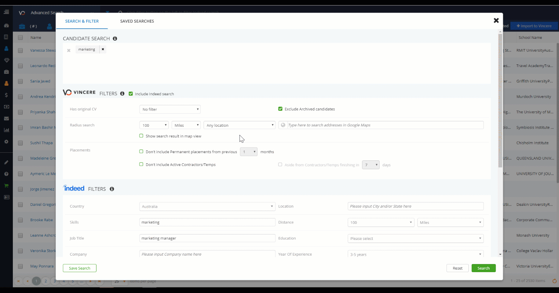Open the reports bar chart icon in sidebar

coord(6,130)
